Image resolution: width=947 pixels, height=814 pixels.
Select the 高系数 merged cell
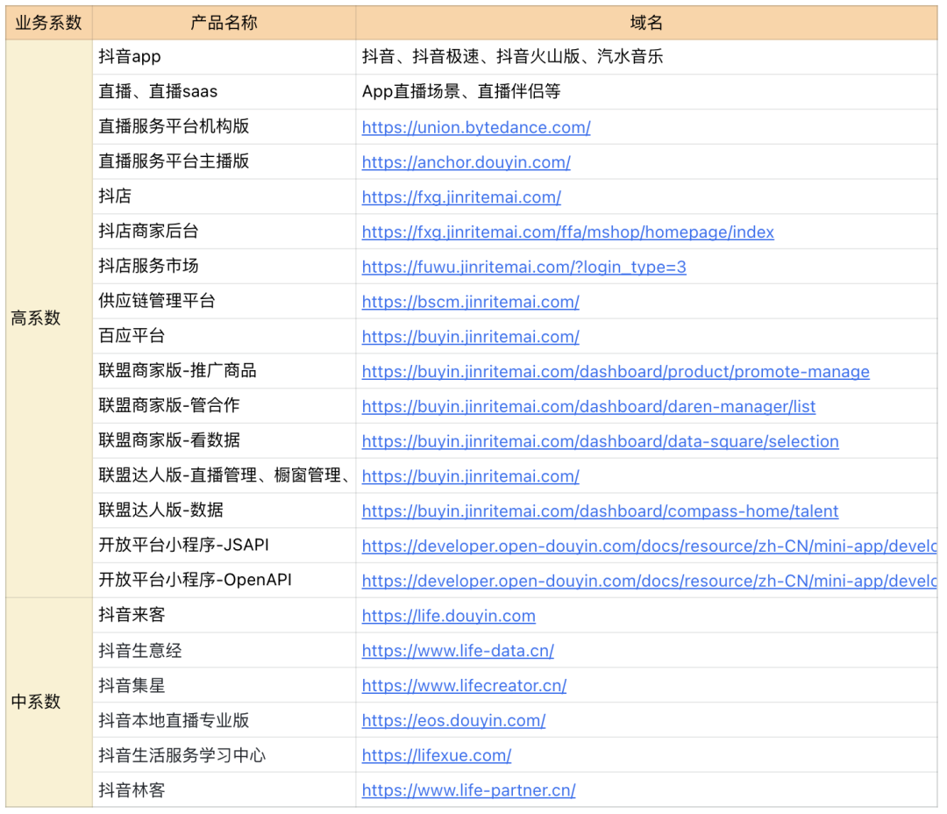click(49, 318)
